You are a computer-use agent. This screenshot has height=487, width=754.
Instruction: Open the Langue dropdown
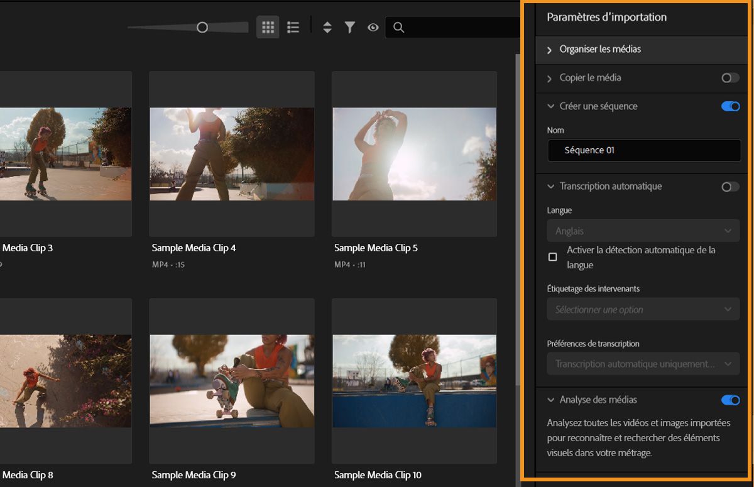(x=643, y=231)
